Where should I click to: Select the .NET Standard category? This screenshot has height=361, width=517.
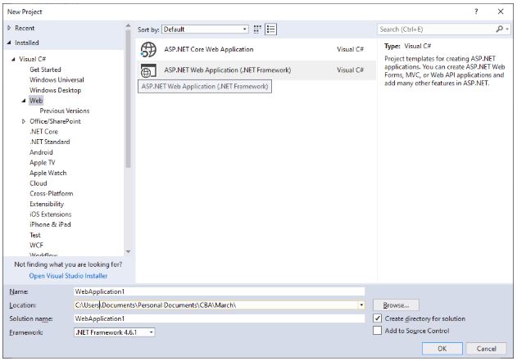(50, 142)
